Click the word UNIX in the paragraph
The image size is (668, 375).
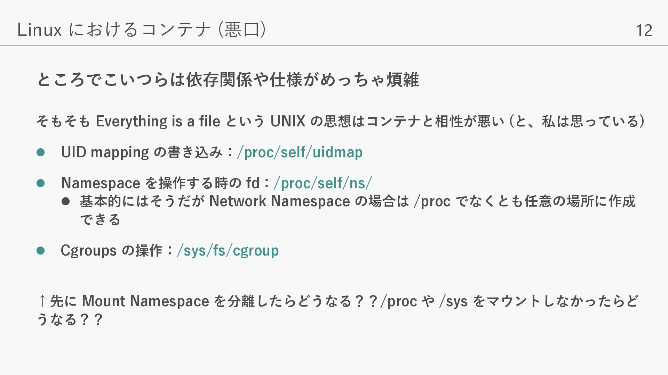[288, 121]
